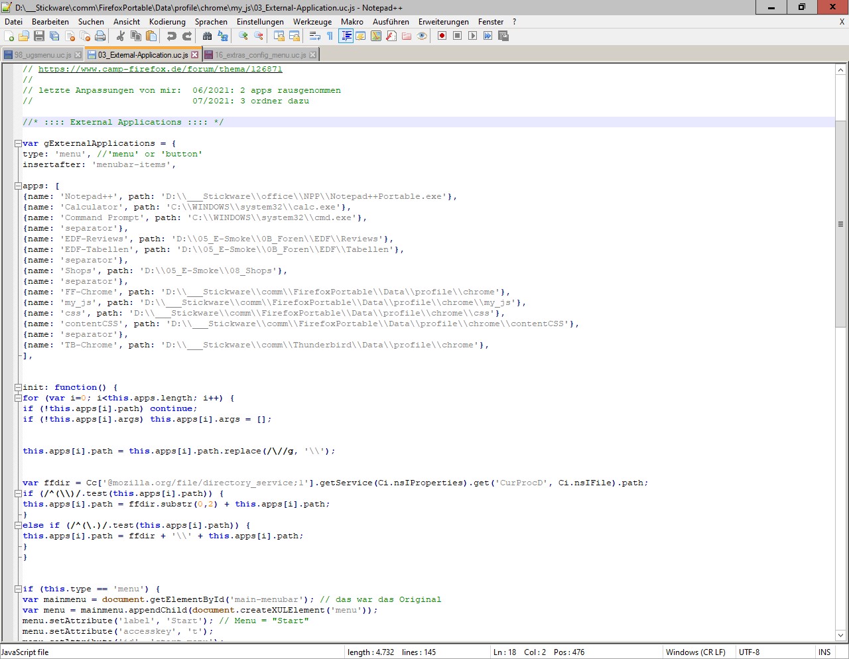
Task: Click the Undo arrow icon
Action: pyautogui.click(x=172, y=36)
